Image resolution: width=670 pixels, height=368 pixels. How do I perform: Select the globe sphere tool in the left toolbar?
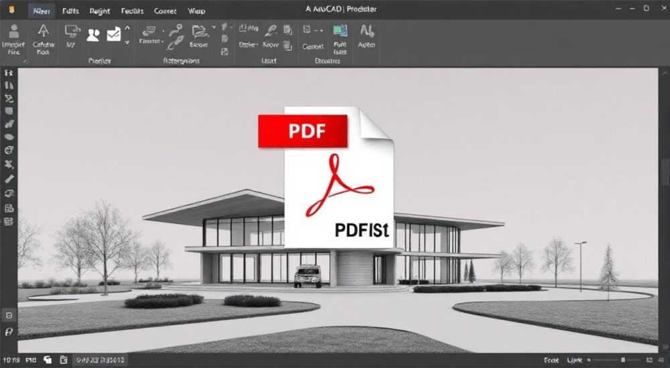[9, 151]
